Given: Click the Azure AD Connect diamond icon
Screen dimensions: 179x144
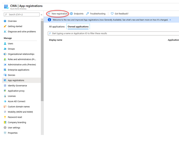Looking at the screenshot, I should pos(5,101).
